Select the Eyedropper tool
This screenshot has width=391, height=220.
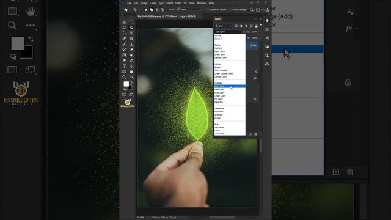[124, 38]
